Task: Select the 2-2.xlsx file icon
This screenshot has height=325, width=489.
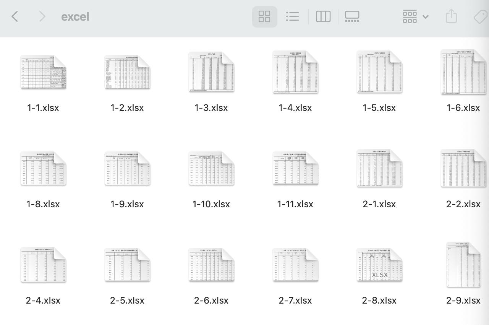Action: (x=463, y=168)
